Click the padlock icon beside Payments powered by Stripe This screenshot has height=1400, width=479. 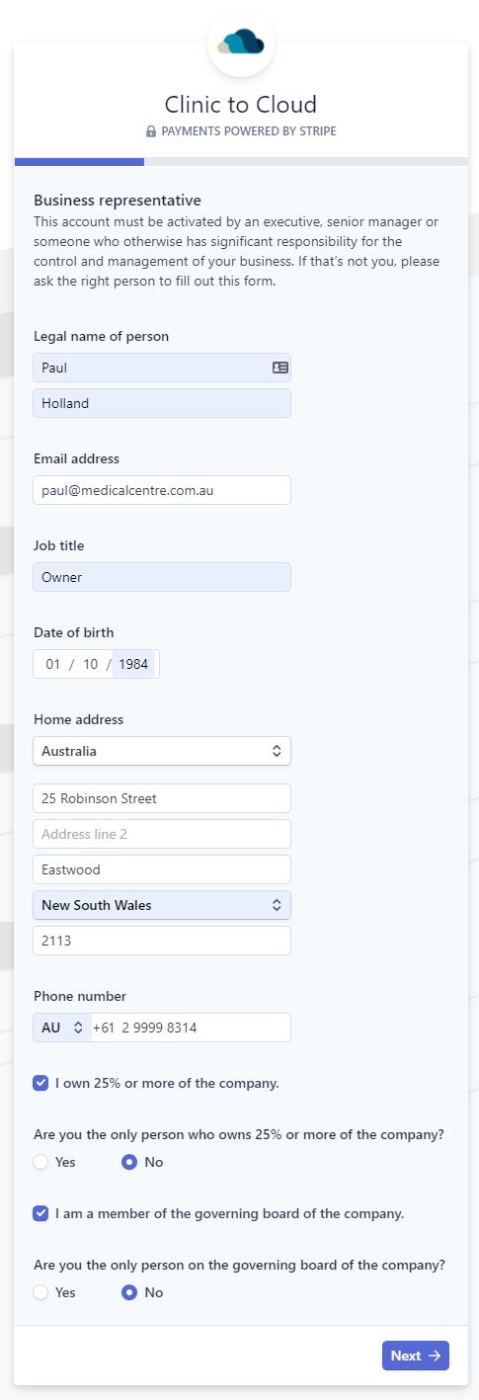(151, 130)
